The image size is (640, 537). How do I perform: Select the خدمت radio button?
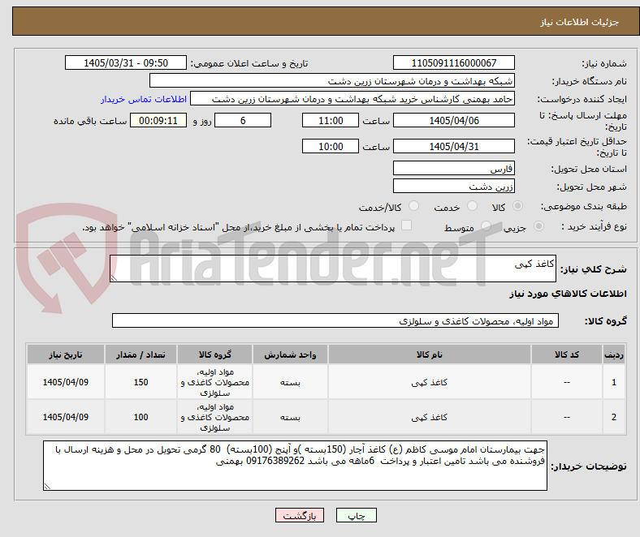(x=472, y=206)
